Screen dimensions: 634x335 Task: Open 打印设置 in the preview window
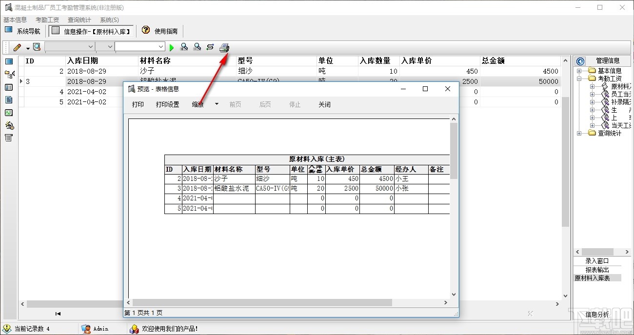pyautogui.click(x=168, y=104)
